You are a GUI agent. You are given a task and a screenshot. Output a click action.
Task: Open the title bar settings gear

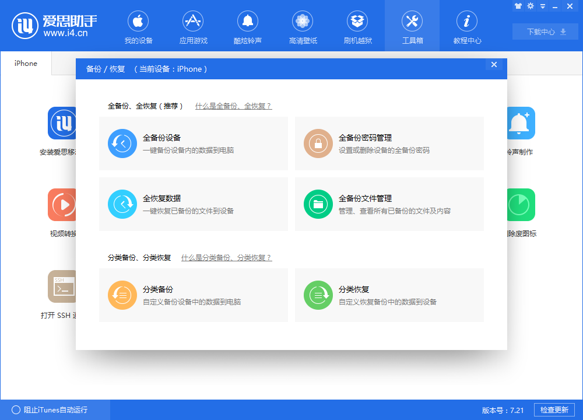coord(531,6)
